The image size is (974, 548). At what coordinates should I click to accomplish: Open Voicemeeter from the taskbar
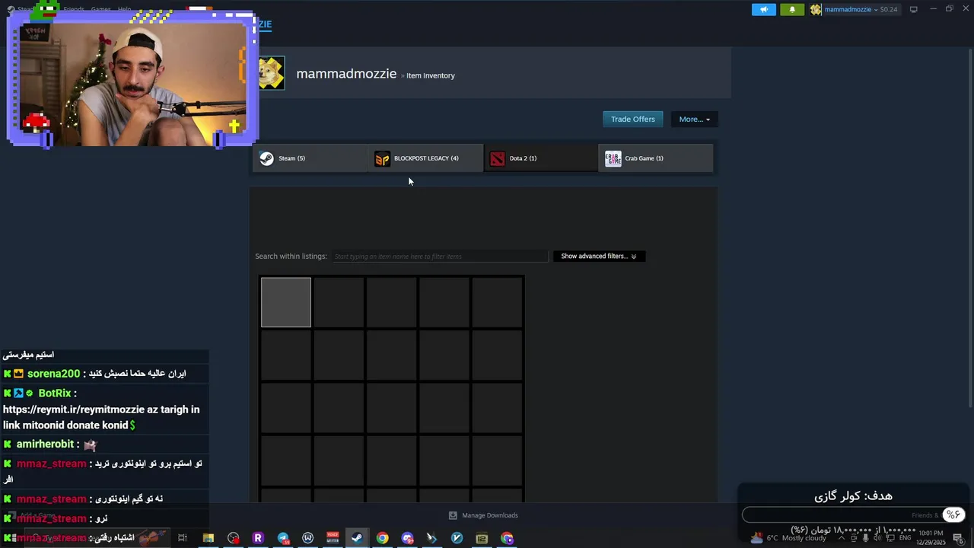click(333, 538)
